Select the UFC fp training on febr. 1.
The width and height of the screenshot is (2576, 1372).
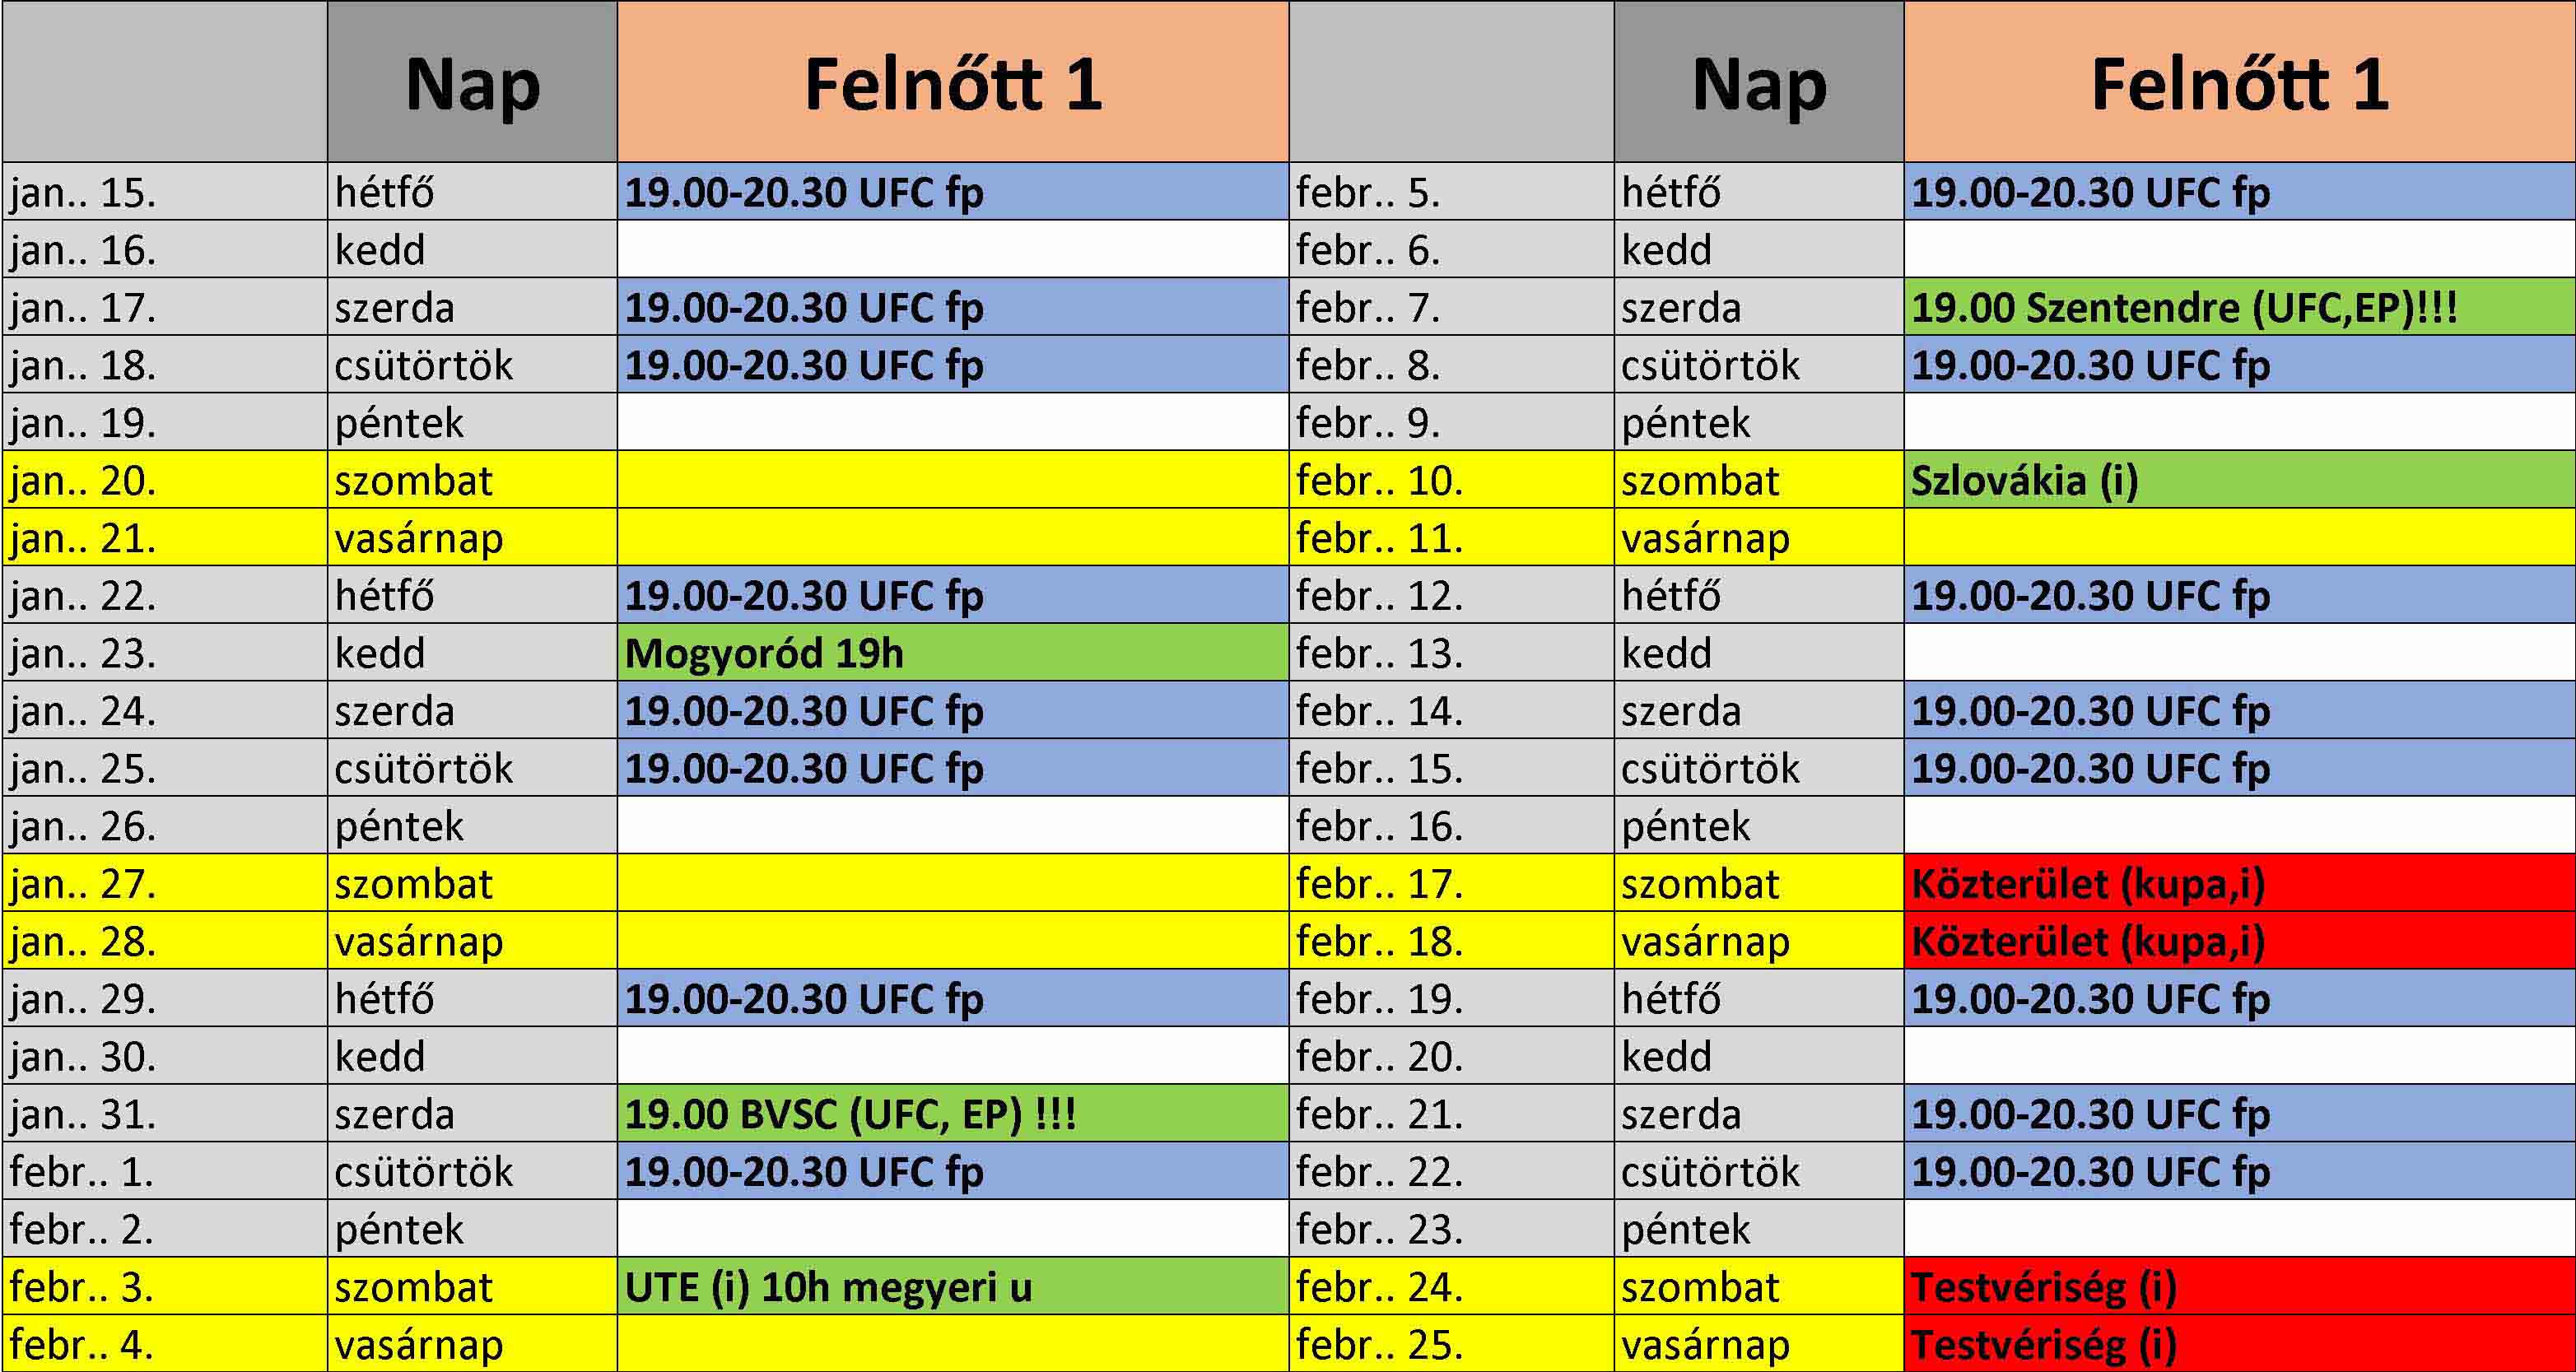point(952,1172)
